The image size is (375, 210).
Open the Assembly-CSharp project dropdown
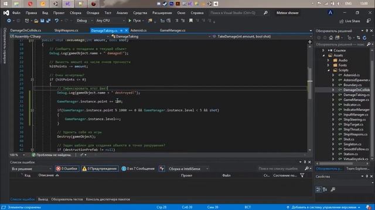[x=59, y=36]
